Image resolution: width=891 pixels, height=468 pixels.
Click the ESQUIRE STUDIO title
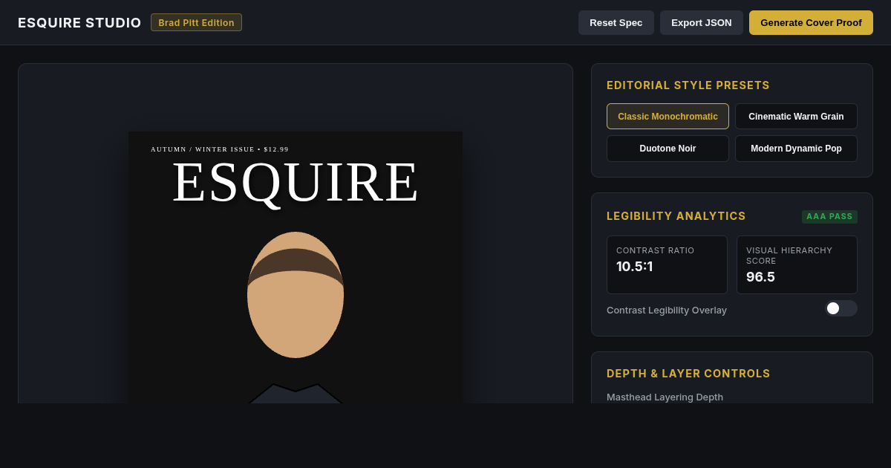point(79,23)
